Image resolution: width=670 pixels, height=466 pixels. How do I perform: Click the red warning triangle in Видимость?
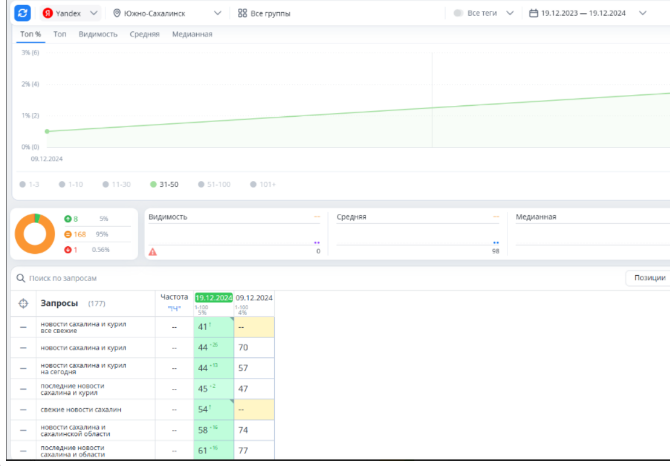point(153,252)
